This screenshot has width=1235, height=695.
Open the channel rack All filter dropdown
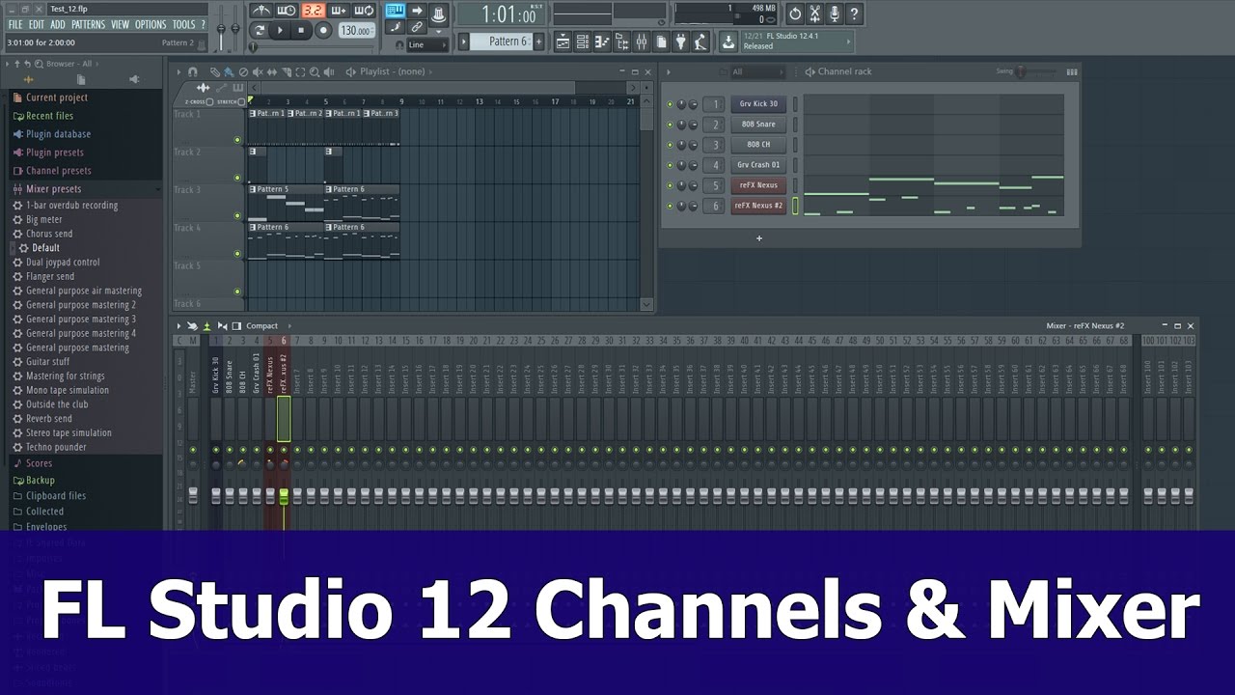(757, 71)
